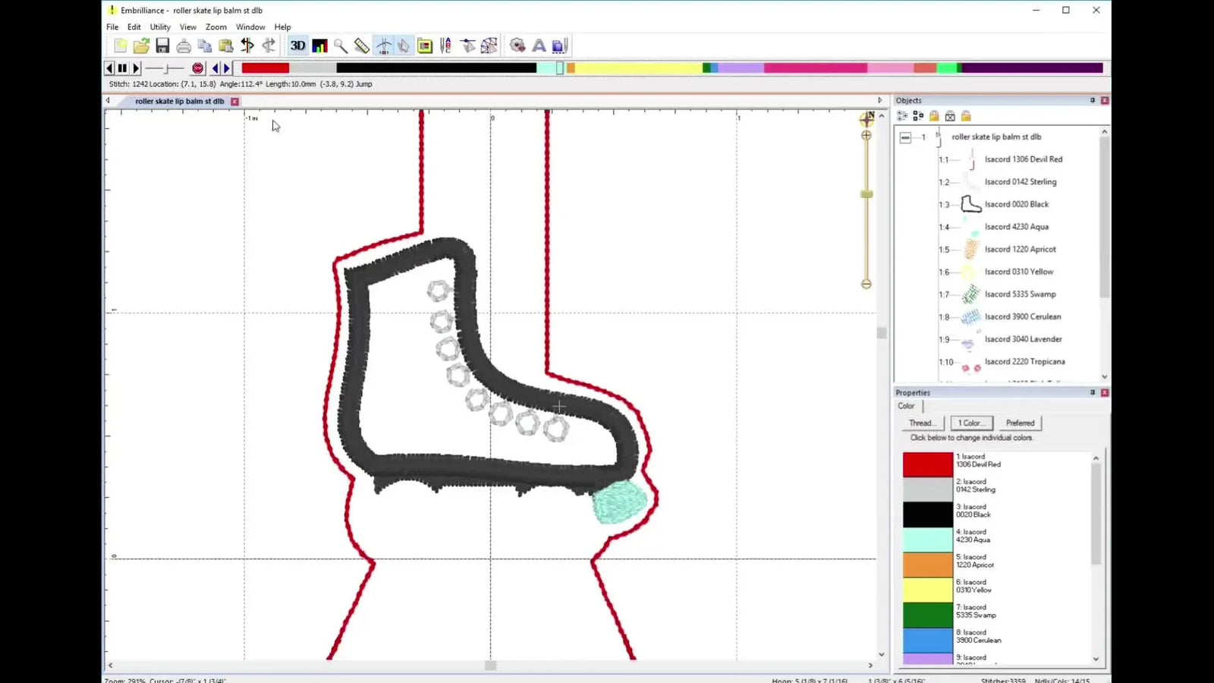Open the color chart histogram icon
The height and width of the screenshot is (683, 1214).
[319, 46]
